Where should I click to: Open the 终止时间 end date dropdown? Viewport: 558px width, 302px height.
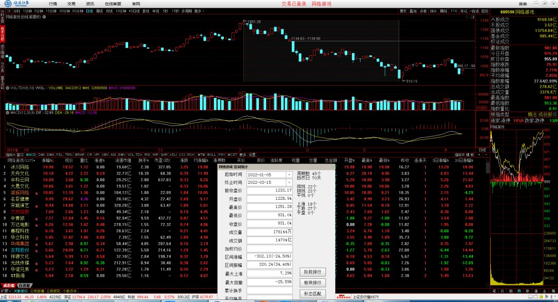(289, 182)
